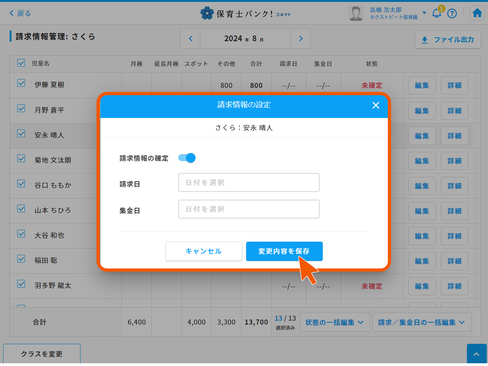Uncheck the select-all checkbox in header
488x366 pixels.
click(x=21, y=63)
